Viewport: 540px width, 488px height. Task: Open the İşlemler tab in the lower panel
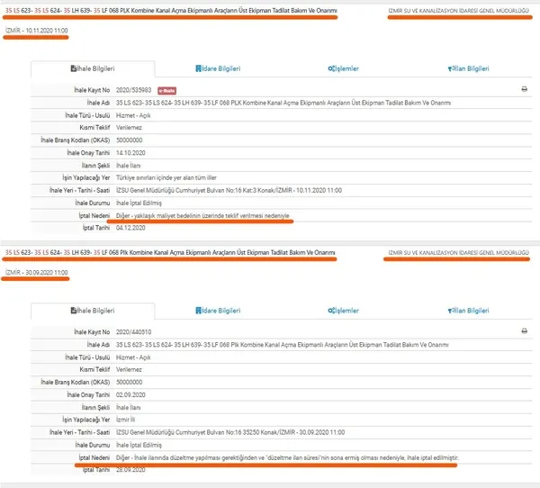pos(344,310)
